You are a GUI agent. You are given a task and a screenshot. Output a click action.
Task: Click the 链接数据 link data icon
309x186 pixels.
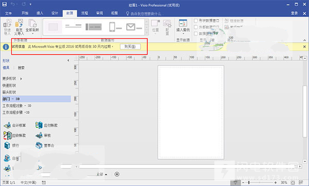pyautogui.click(x=234, y=21)
